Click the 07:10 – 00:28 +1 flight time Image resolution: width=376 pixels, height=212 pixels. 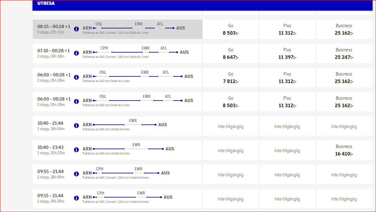(x=54, y=51)
